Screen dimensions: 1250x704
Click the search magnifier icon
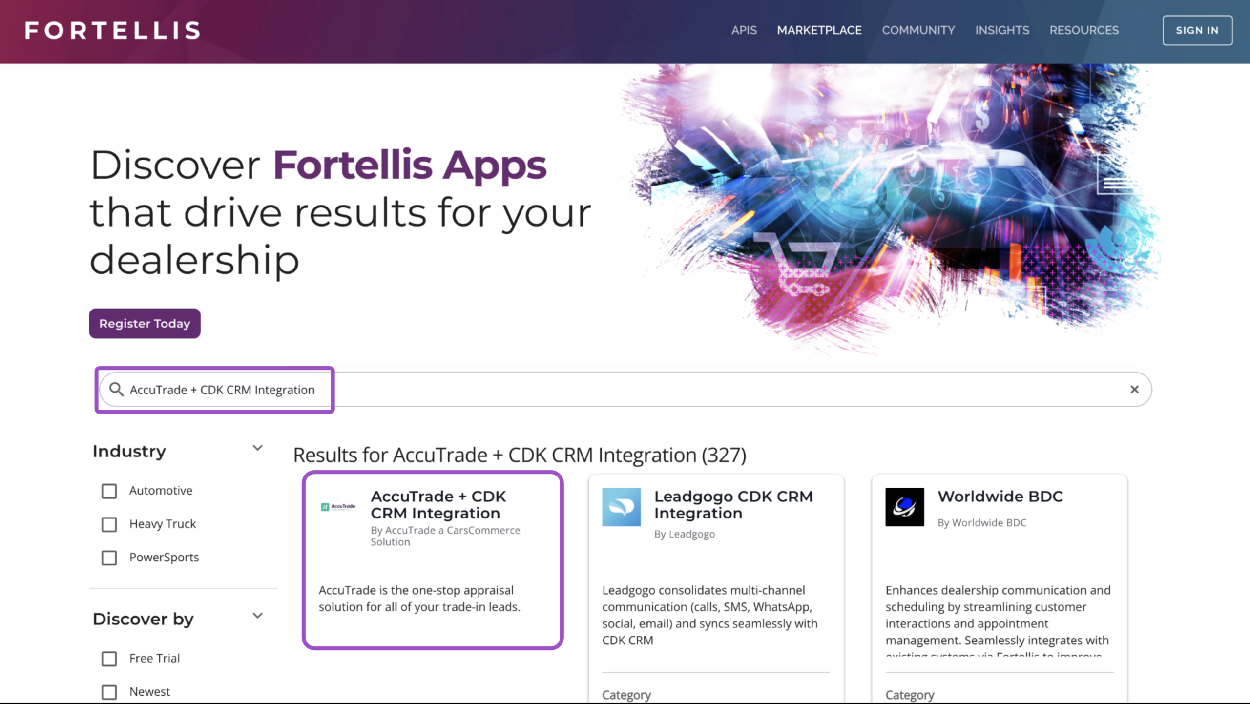click(116, 389)
